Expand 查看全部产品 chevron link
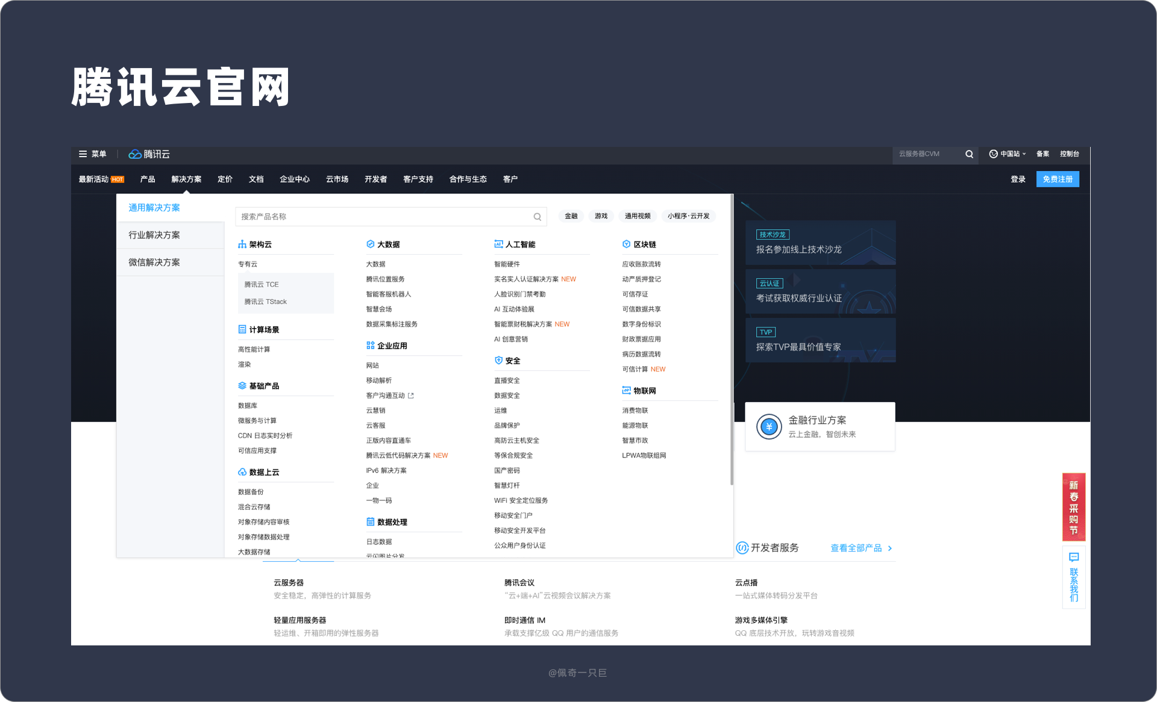Screen dimensions: 1157x702 click(x=890, y=548)
